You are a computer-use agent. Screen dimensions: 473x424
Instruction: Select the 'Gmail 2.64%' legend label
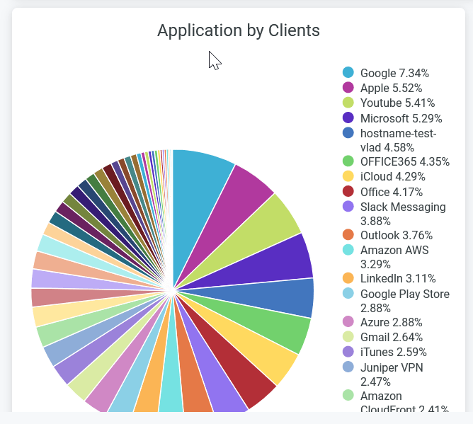coord(392,338)
